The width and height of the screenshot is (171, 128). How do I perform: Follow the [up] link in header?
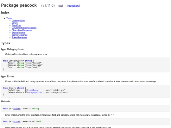pos(60,6)
